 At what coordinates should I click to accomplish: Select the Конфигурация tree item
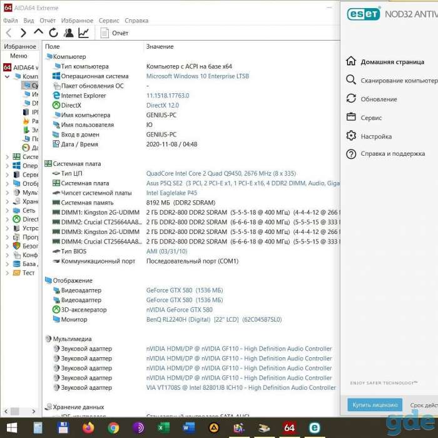[x=26, y=255]
